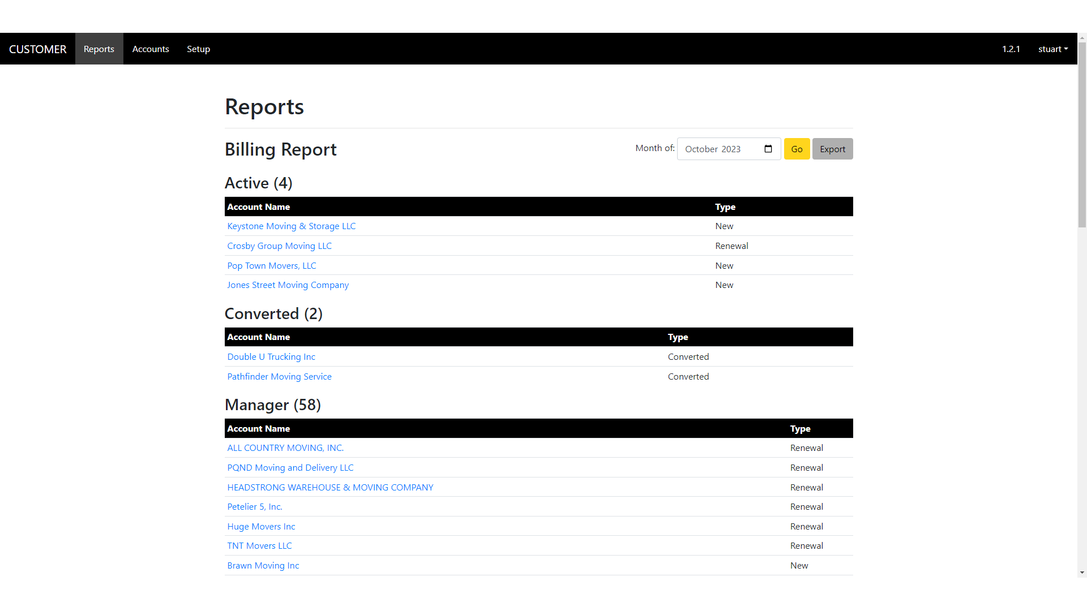The width and height of the screenshot is (1087, 611).
Task: Open Pathfinder Moving Service account
Action: [x=279, y=376]
